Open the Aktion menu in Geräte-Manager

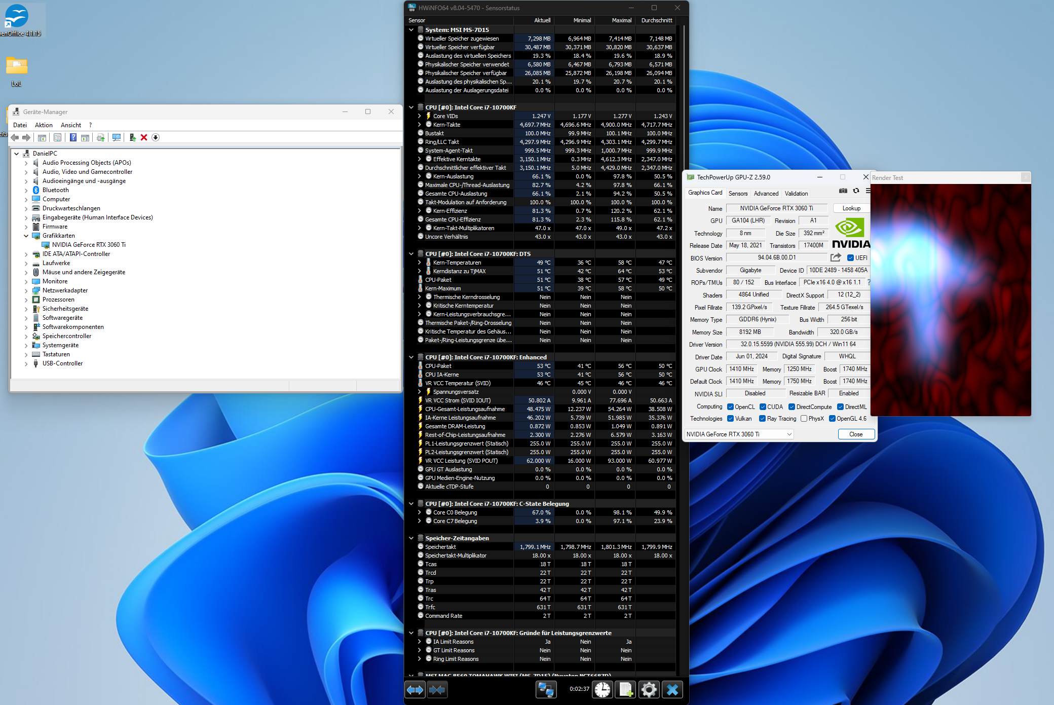pos(44,125)
